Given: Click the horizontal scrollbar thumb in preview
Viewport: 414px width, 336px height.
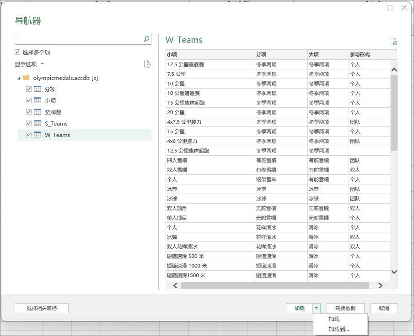Looking at the screenshot, I should (275, 285).
